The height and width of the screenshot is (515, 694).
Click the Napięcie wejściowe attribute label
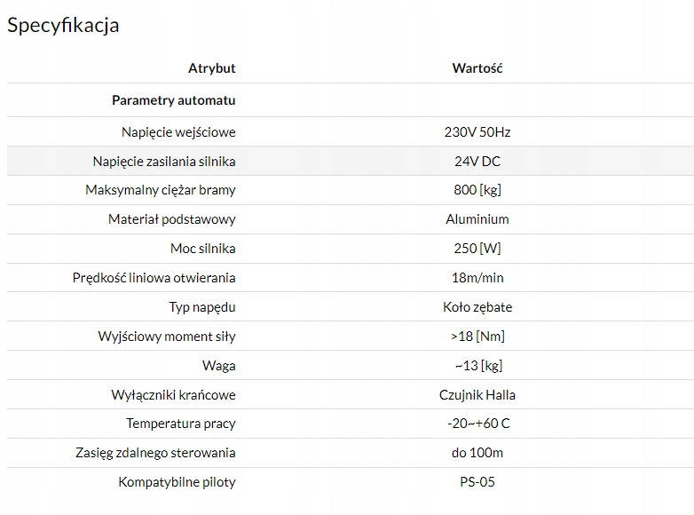coord(178,132)
